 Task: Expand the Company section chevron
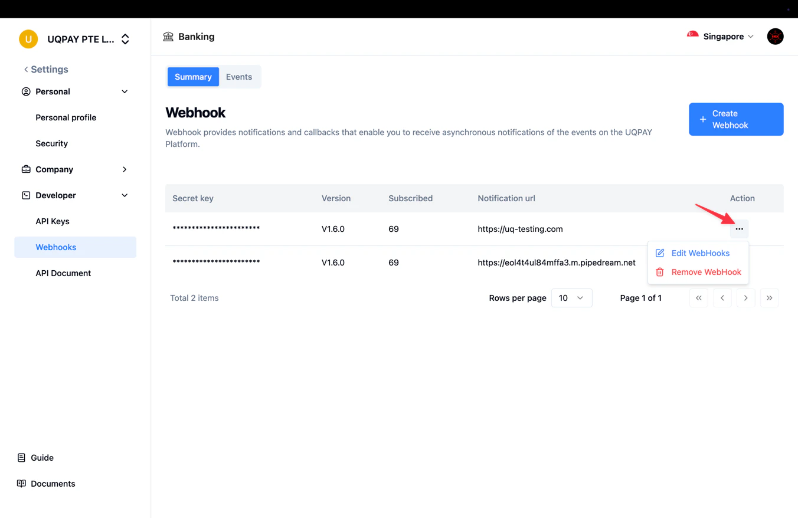tap(125, 169)
